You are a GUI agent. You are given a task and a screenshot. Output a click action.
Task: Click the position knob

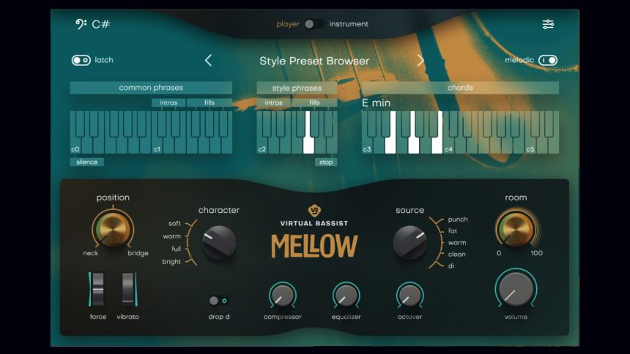[x=112, y=229]
